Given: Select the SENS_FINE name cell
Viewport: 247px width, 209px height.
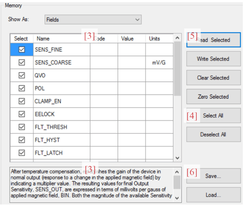Looking at the screenshot, I should 62,50.
